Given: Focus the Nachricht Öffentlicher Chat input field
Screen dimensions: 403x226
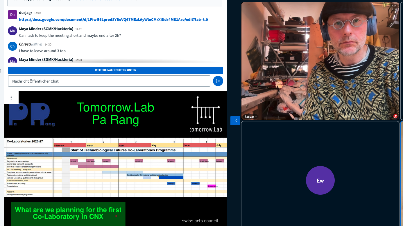Looking at the screenshot, I should (109, 81).
